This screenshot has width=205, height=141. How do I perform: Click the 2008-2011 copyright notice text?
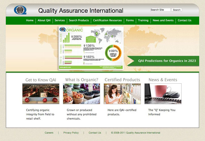[x=136, y=133]
